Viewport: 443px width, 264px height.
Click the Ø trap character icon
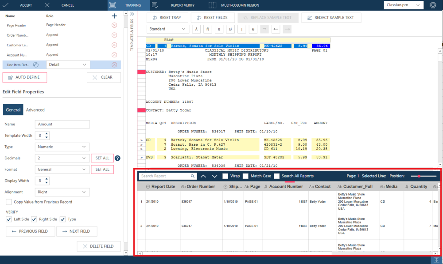pyautogui.click(x=230, y=29)
